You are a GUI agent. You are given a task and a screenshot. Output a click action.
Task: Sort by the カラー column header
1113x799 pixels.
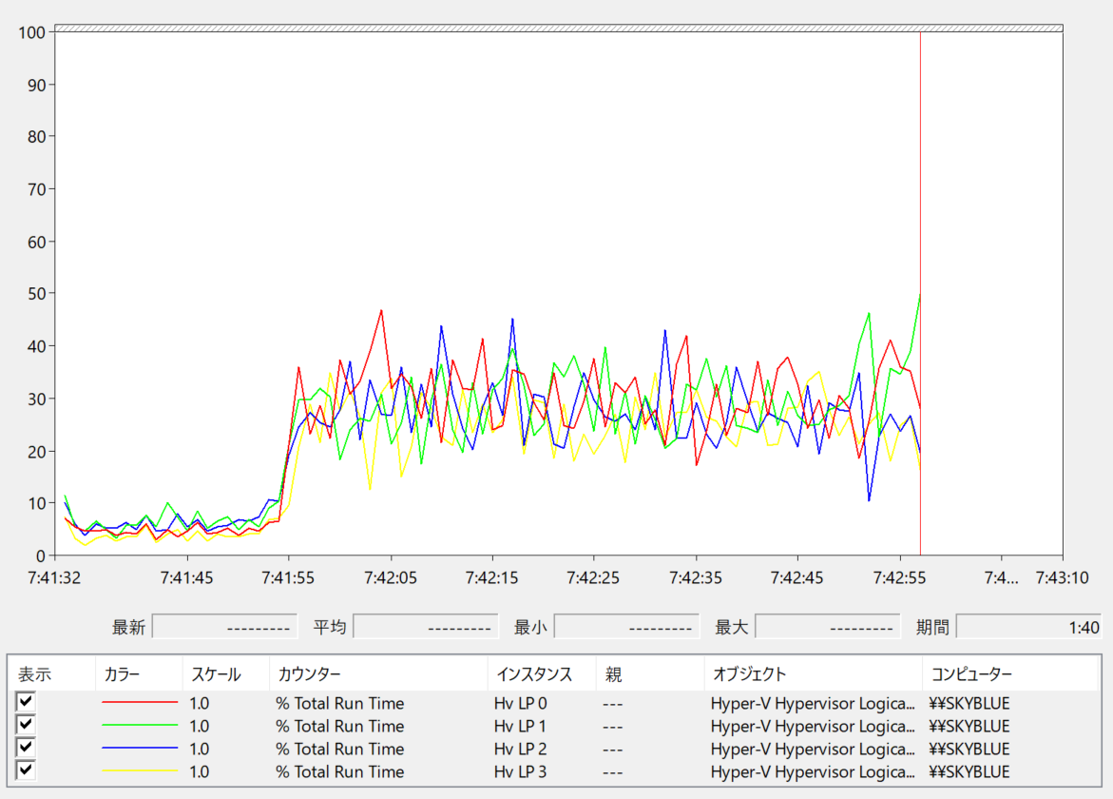(139, 674)
